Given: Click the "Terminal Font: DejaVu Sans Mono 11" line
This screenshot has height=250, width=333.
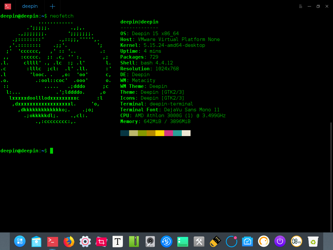Looking at the screenshot, I should tap(170, 110).
